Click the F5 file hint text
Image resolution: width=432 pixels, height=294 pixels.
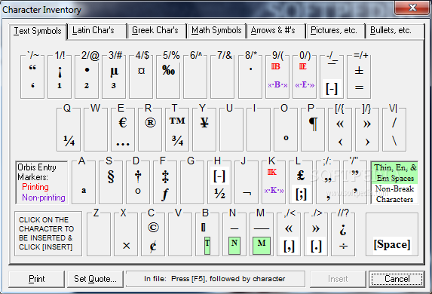(214, 279)
